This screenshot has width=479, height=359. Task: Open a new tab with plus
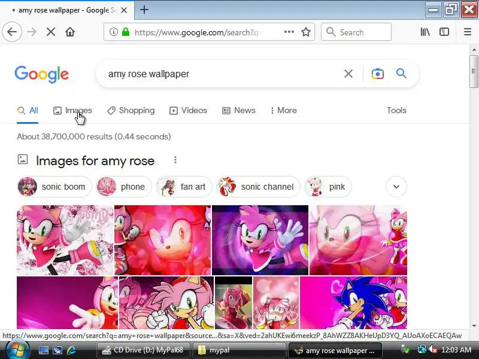pyautogui.click(x=144, y=10)
